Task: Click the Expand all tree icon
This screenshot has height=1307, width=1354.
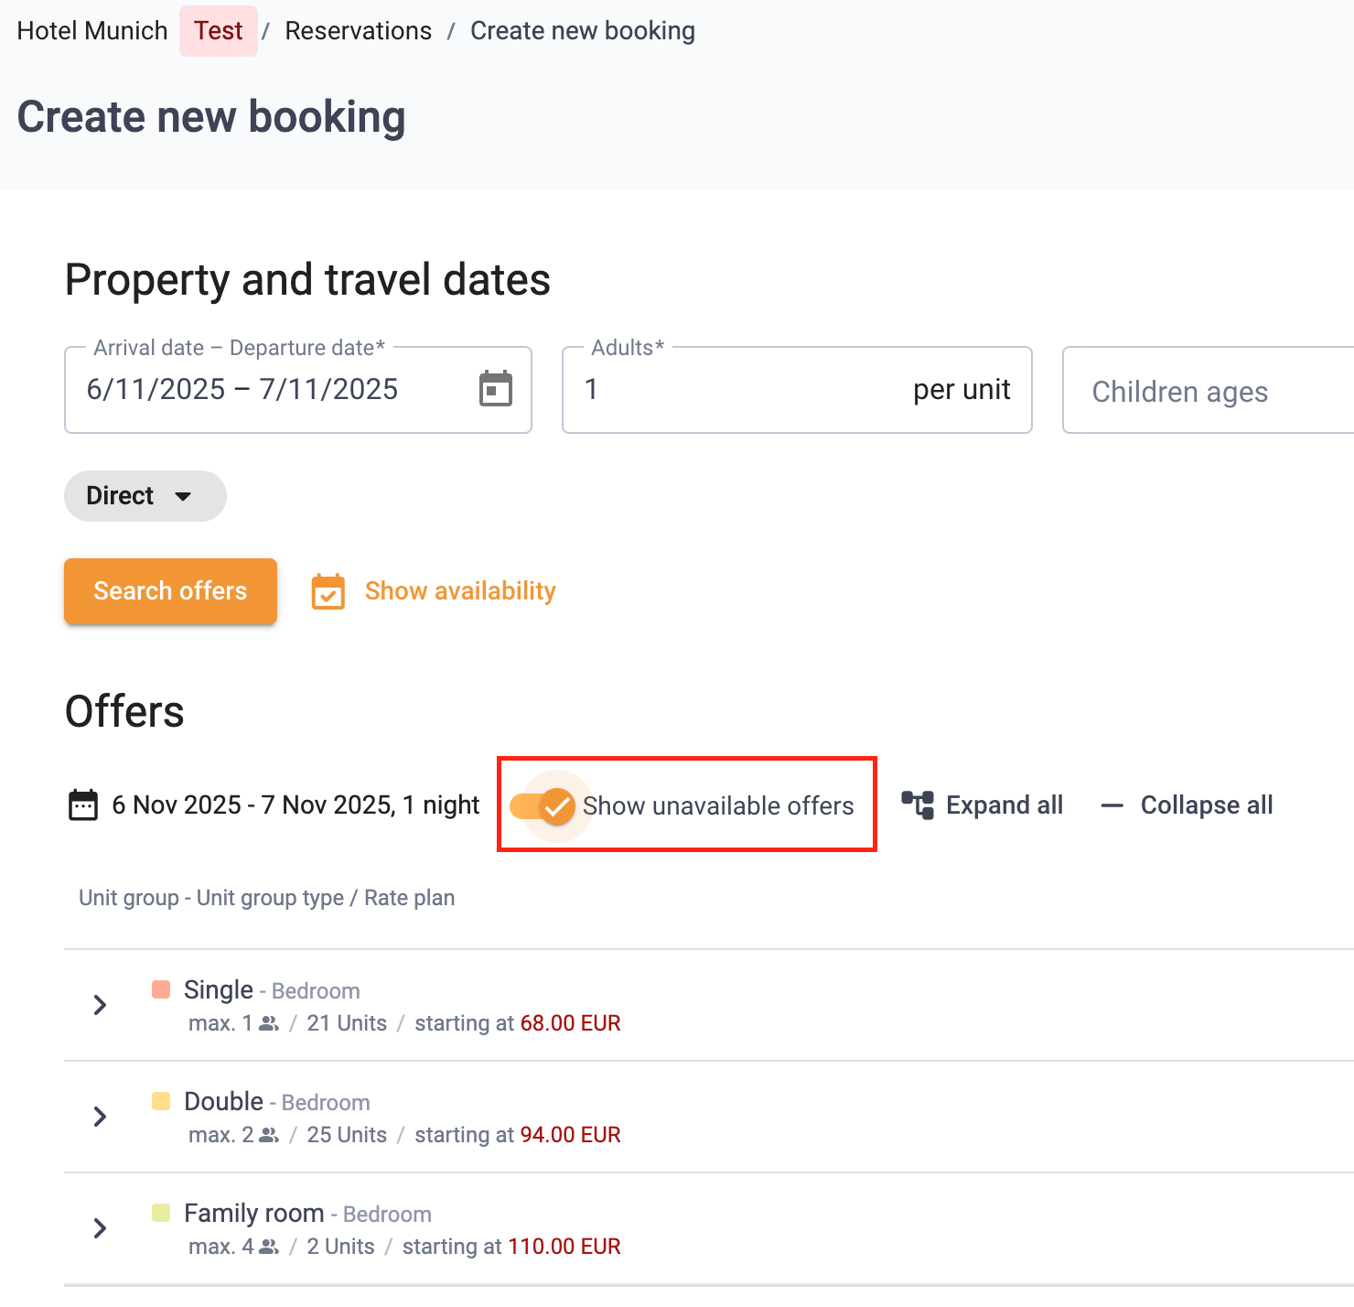Action: click(918, 805)
